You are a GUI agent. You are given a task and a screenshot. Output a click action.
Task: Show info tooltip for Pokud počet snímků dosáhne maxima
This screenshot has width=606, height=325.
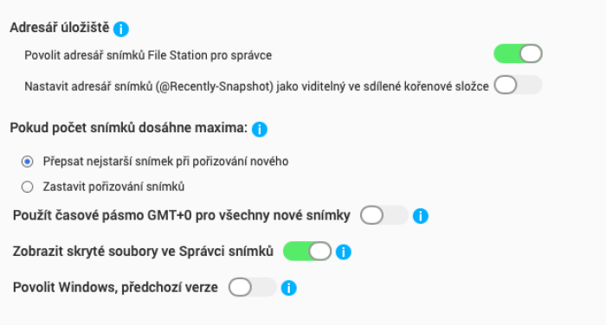(x=260, y=130)
